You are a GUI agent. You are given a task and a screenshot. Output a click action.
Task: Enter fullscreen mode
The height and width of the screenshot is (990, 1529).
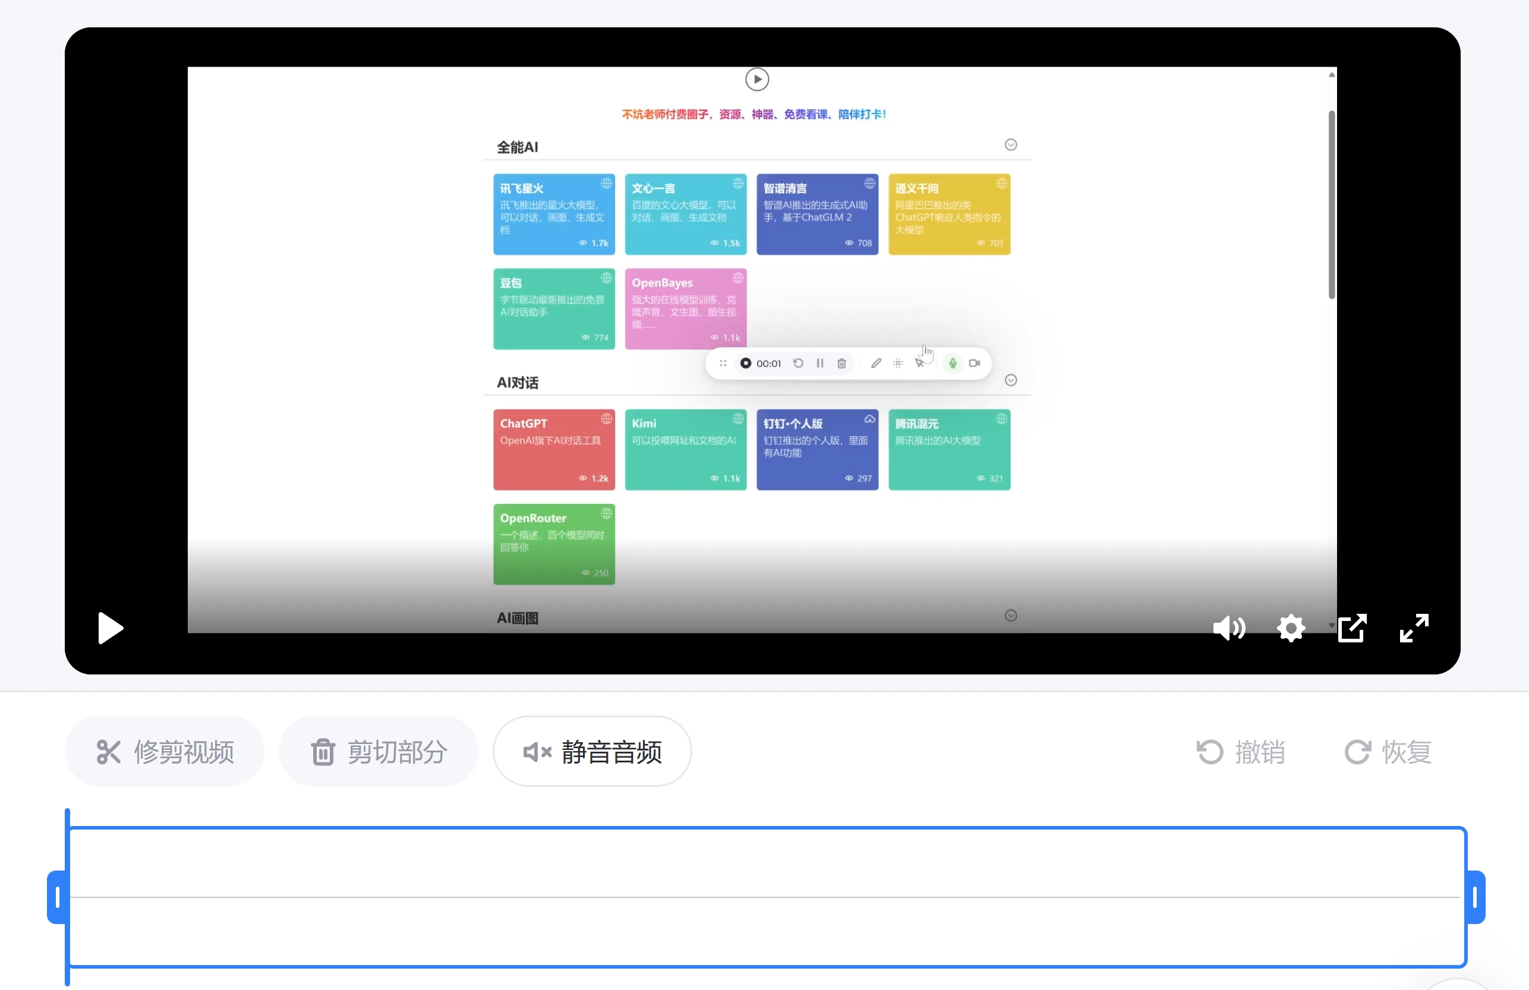[1414, 628]
